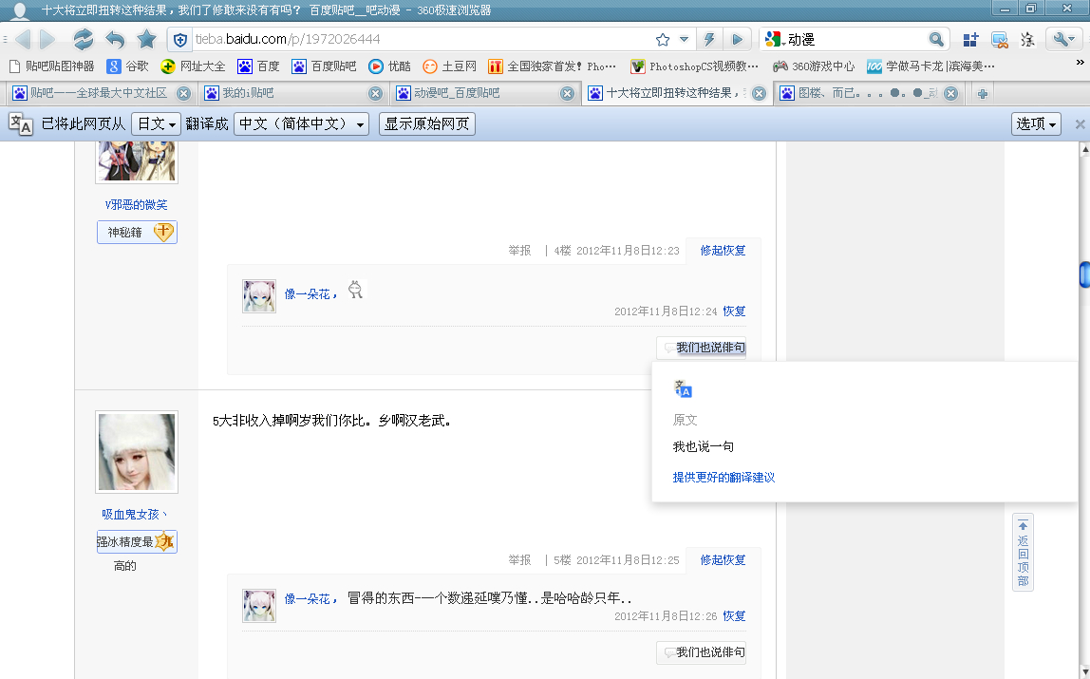Open source language 日文 dropdown
Viewport: 1090px width, 679px height.
[x=156, y=123]
